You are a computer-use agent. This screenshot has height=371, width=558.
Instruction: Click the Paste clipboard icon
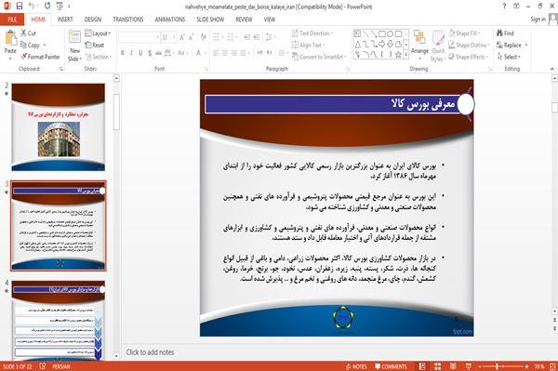click(10, 38)
